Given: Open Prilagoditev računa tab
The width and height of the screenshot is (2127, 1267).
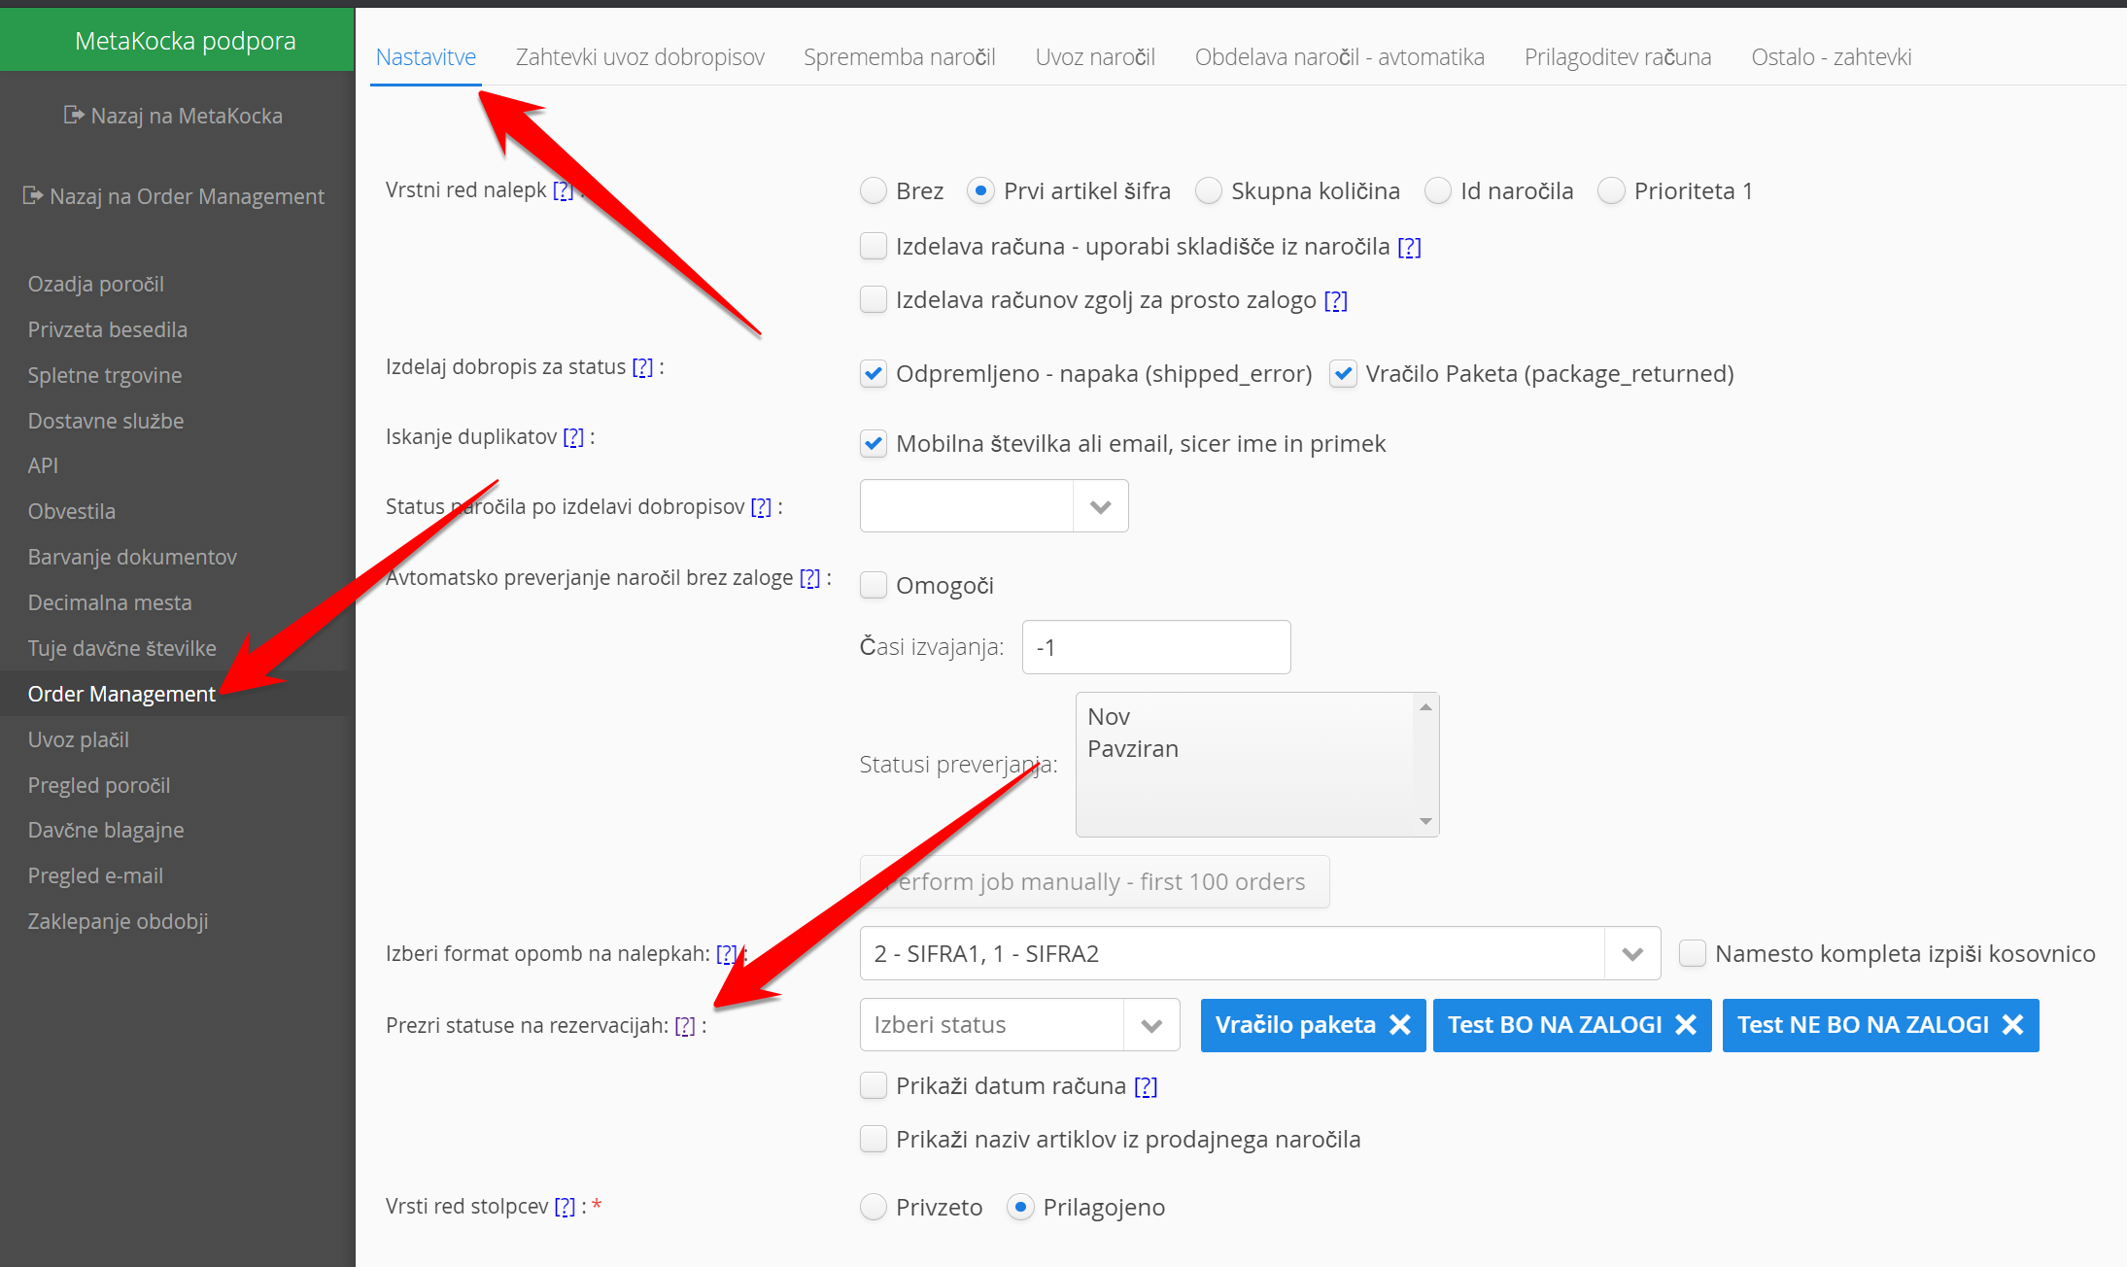Looking at the screenshot, I should tap(1617, 57).
